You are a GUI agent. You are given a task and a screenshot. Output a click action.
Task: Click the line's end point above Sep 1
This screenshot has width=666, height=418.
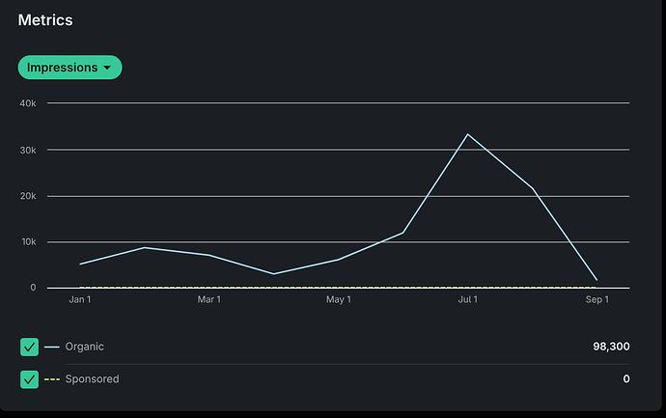(597, 280)
